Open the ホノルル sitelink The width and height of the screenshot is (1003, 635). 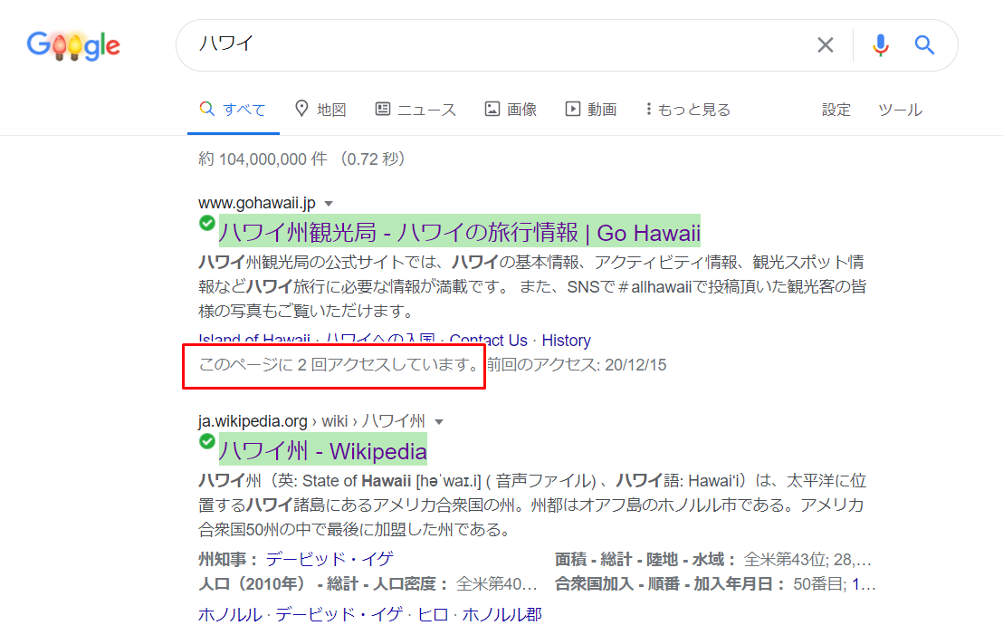tap(230, 614)
